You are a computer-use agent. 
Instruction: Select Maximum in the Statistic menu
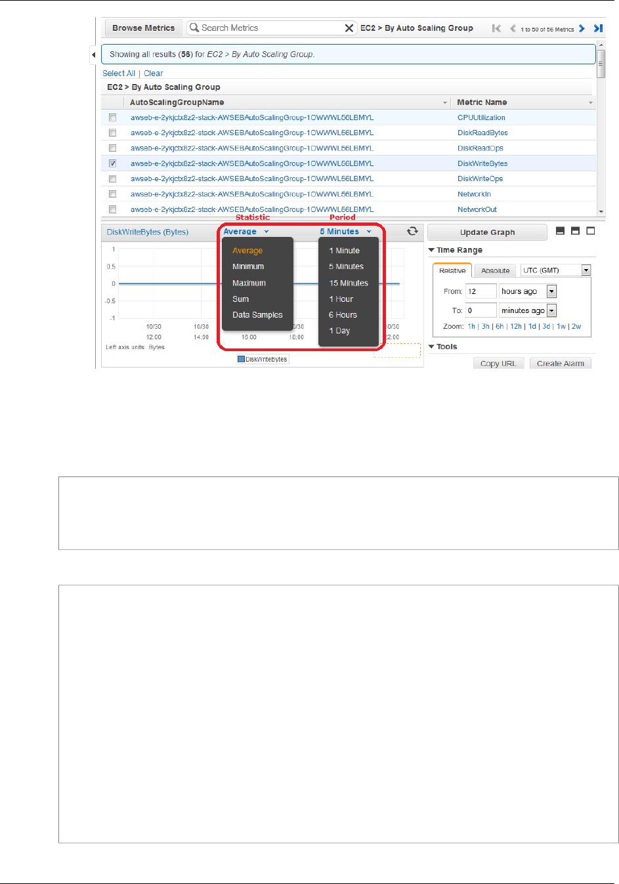(249, 283)
